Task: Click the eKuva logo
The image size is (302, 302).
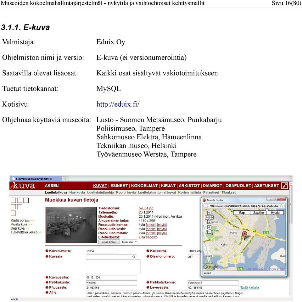Action: point(23,186)
